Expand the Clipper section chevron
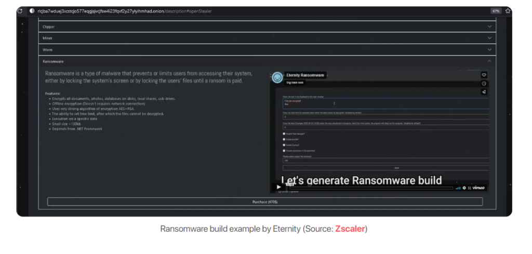The height and width of the screenshot is (254, 532). 489,26
